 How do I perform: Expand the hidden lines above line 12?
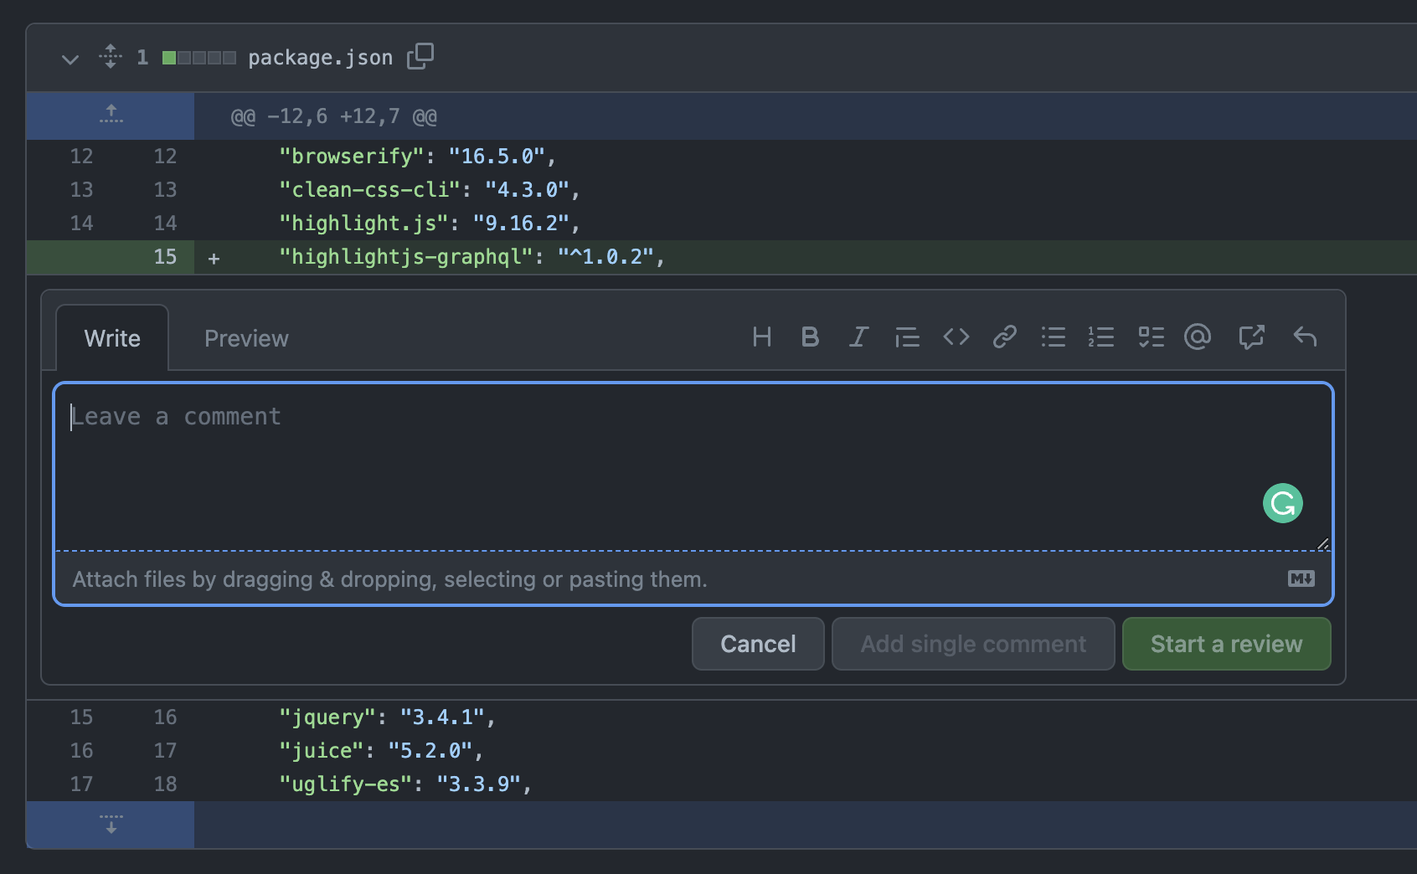click(x=111, y=116)
